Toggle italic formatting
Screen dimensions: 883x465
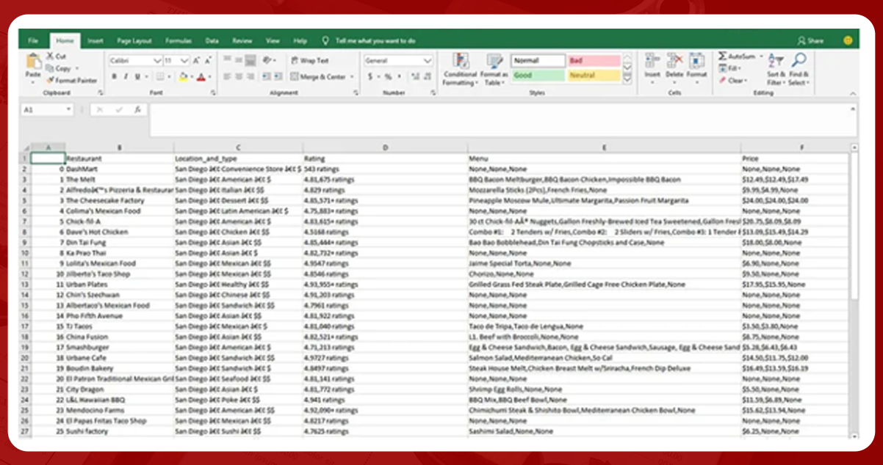pyautogui.click(x=126, y=76)
